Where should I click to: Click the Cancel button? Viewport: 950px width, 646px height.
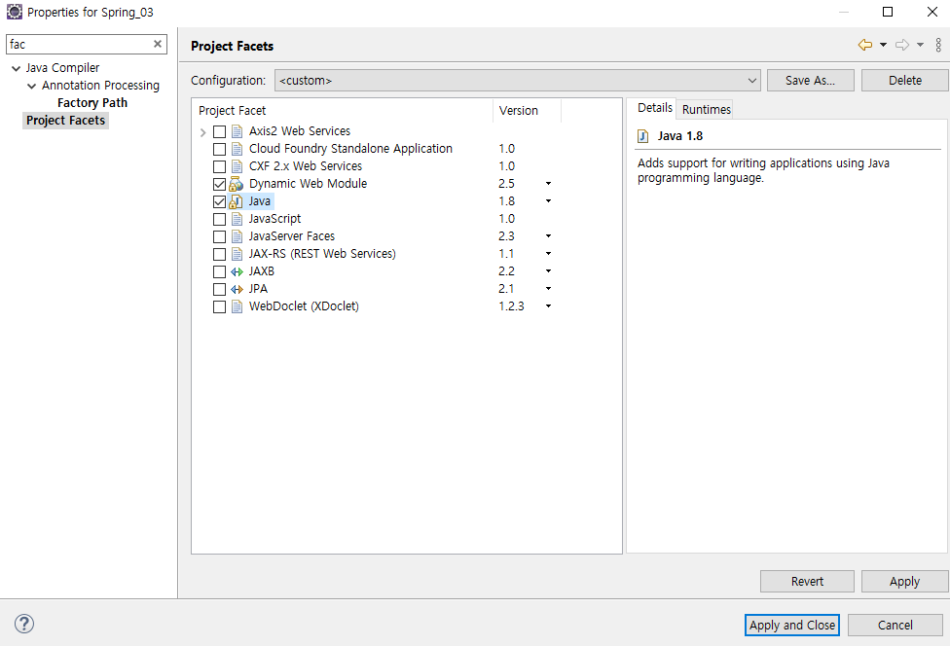895,625
